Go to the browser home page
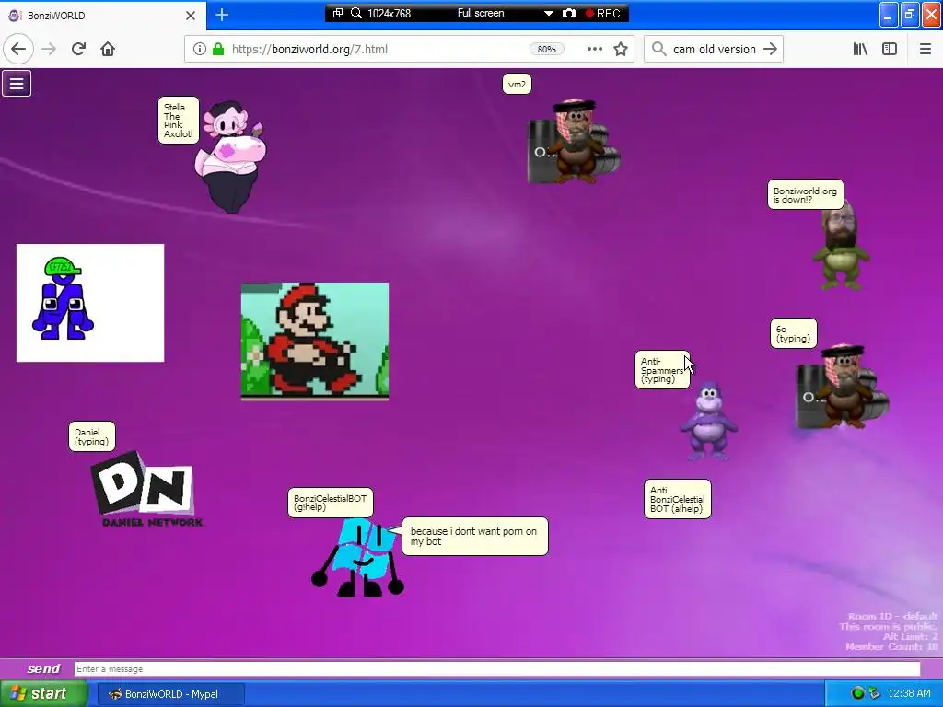This screenshot has height=707, width=943. click(x=108, y=50)
